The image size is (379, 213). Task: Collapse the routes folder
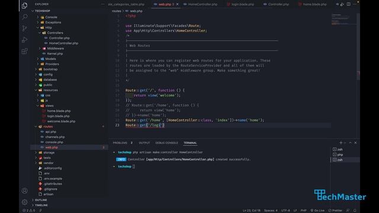click(48, 127)
